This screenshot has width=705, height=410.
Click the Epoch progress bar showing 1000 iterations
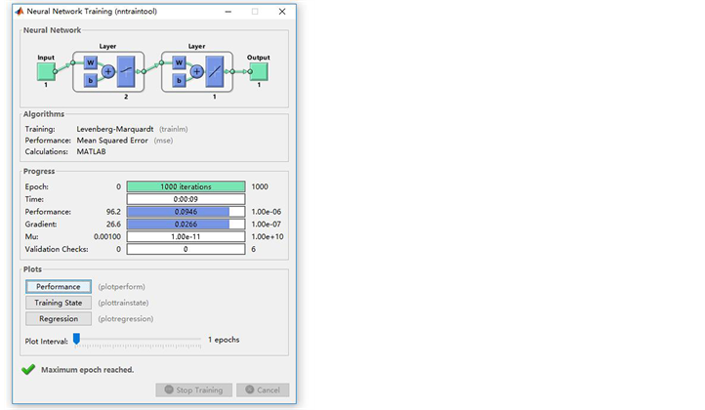tap(186, 186)
